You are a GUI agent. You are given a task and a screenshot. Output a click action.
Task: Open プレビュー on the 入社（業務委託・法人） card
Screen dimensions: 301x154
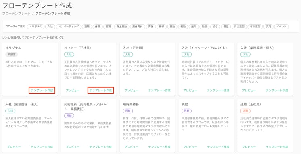tap(14, 147)
